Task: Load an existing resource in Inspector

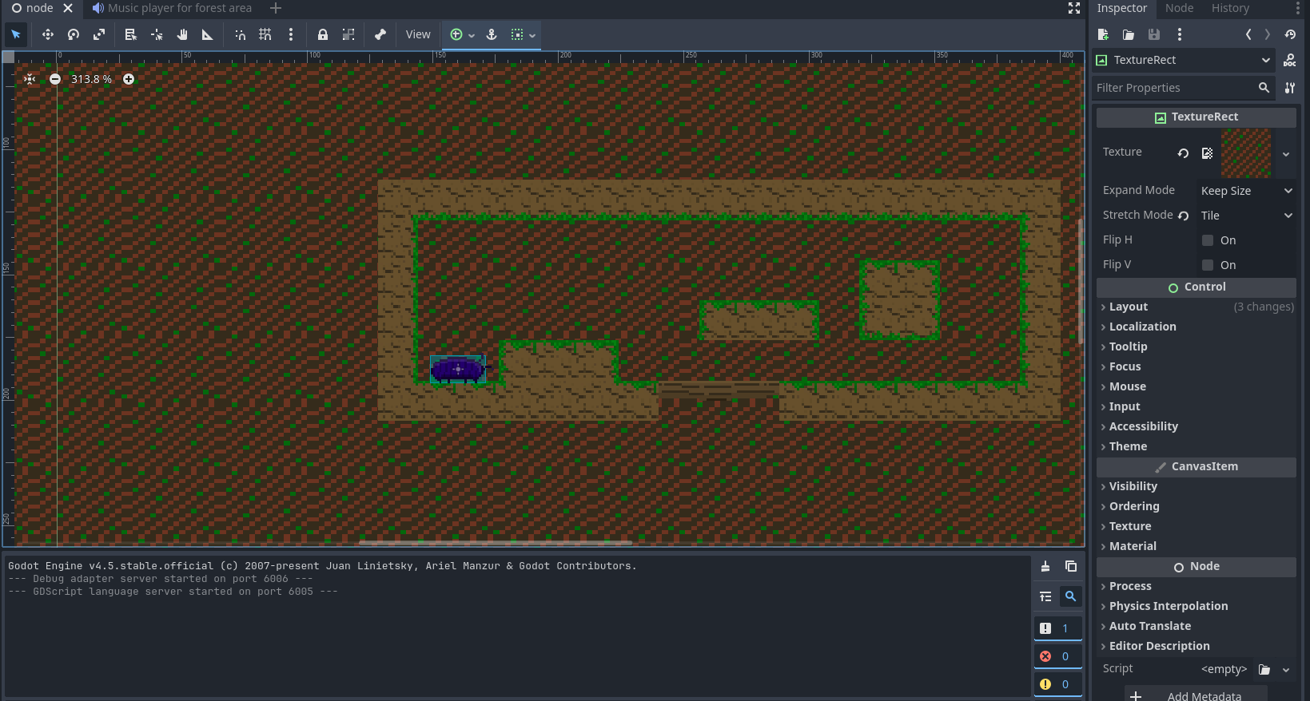Action: [1129, 34]
